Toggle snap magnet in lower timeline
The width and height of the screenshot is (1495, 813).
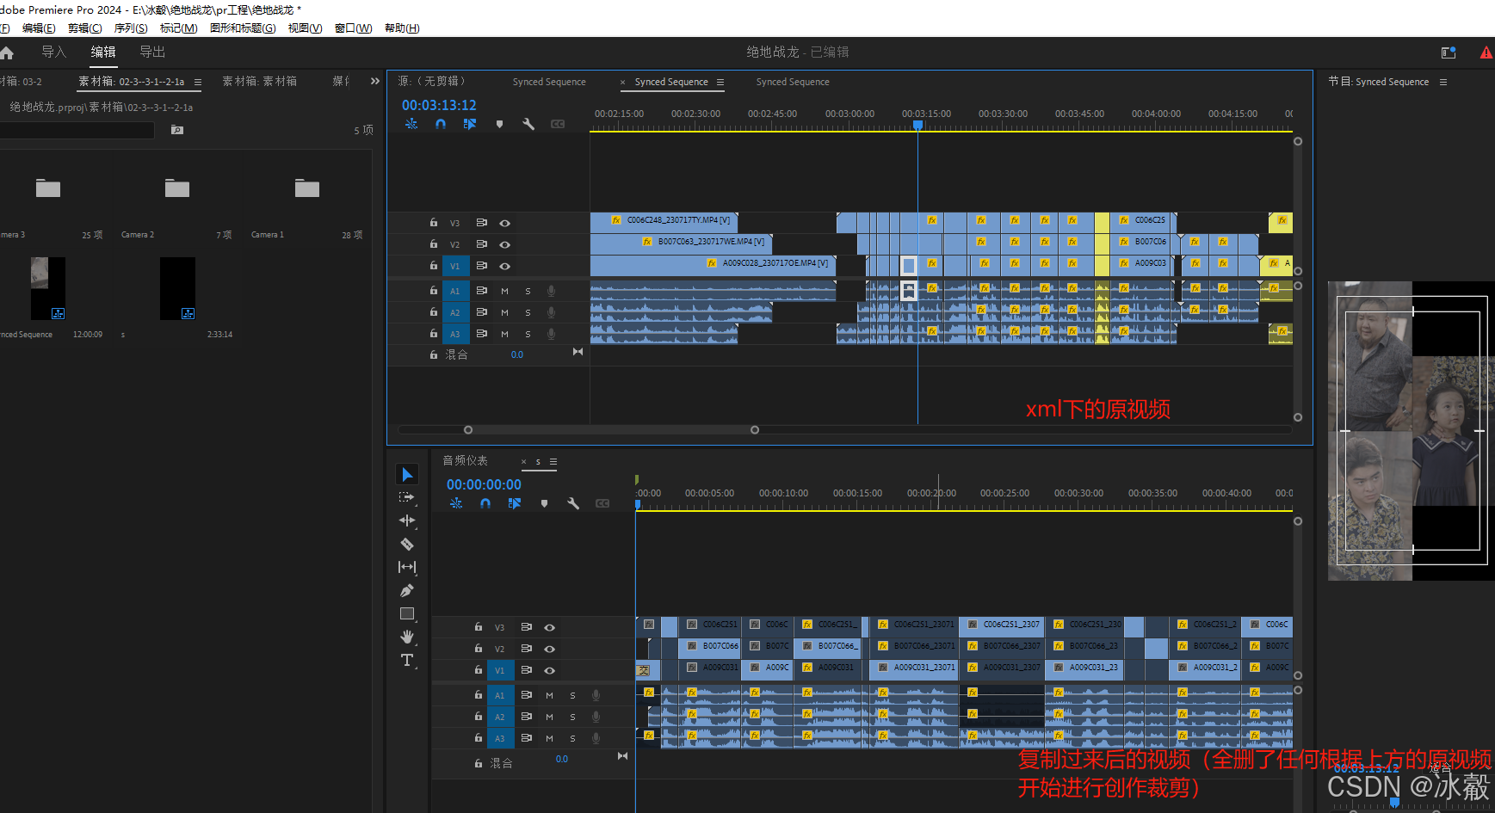pos(485,503)
